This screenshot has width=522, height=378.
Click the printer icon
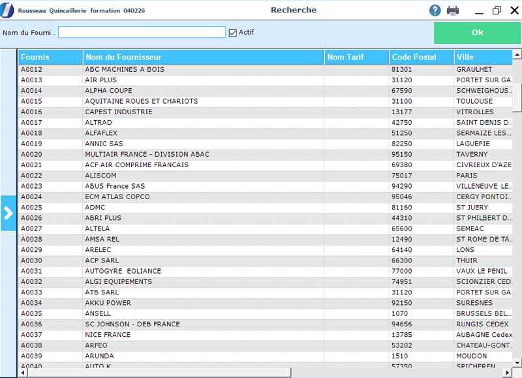click(x=453, y=10)
